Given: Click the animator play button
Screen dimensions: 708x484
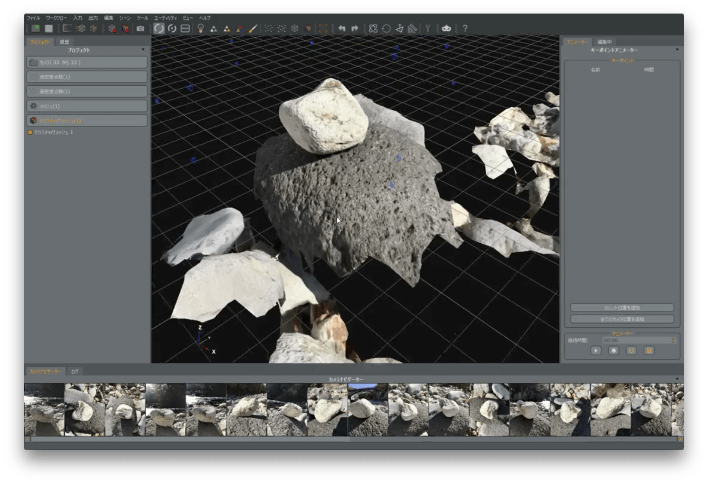Looking at the screenshot, I should point(596,351).
